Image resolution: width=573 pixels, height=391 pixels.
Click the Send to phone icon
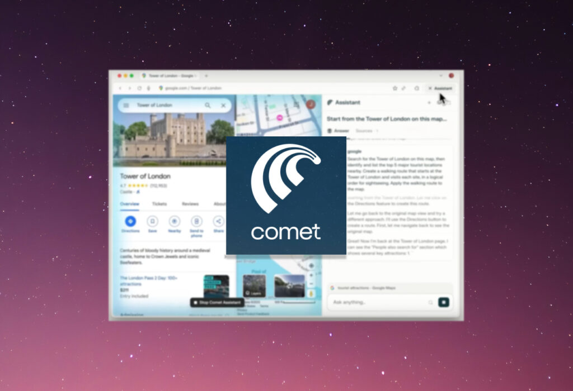click(x=196, y=221)
